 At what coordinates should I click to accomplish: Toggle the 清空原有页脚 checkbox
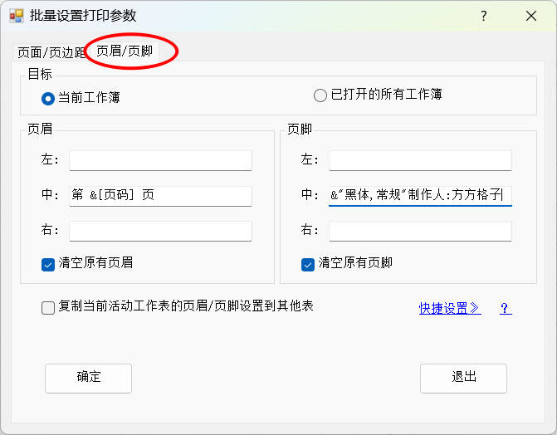(308, 263)
